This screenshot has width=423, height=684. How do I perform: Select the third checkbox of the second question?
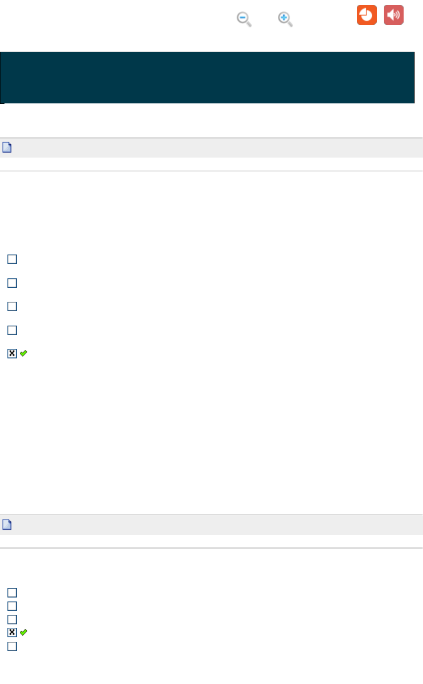tap(12, 619)
